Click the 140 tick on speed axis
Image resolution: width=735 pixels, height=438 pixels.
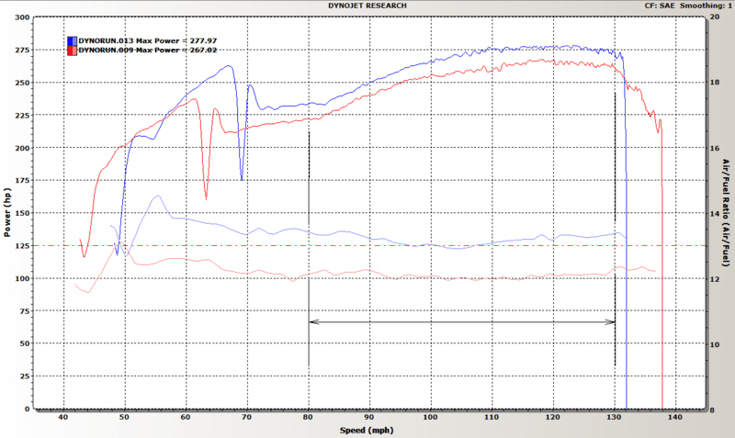[x=675, y=419]
